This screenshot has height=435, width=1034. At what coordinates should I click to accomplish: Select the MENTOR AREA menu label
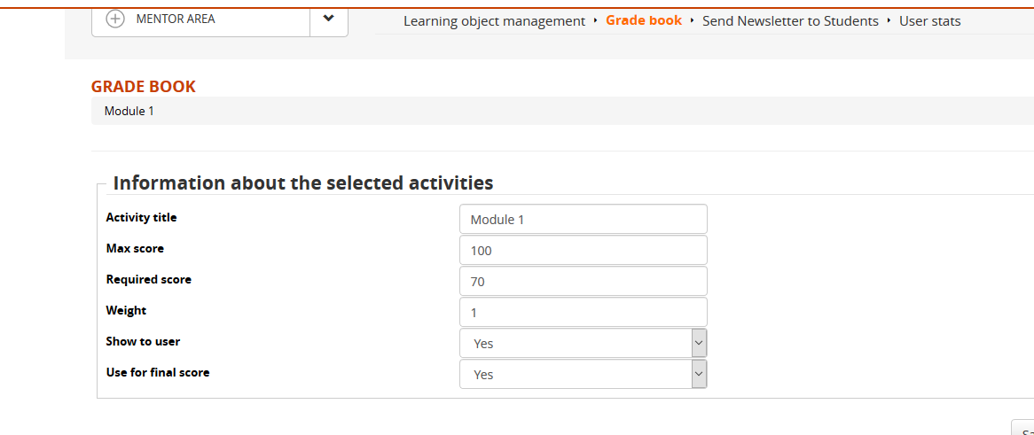(x=176, y=19)
